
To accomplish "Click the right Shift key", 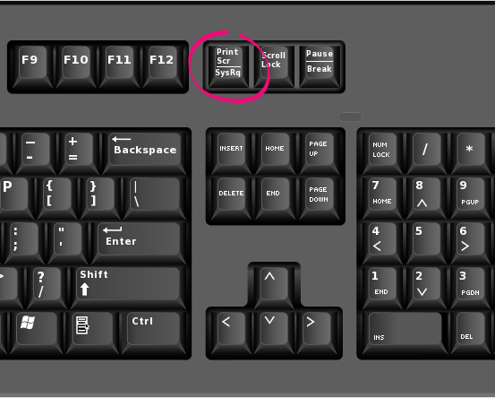I will coord(128,288).
